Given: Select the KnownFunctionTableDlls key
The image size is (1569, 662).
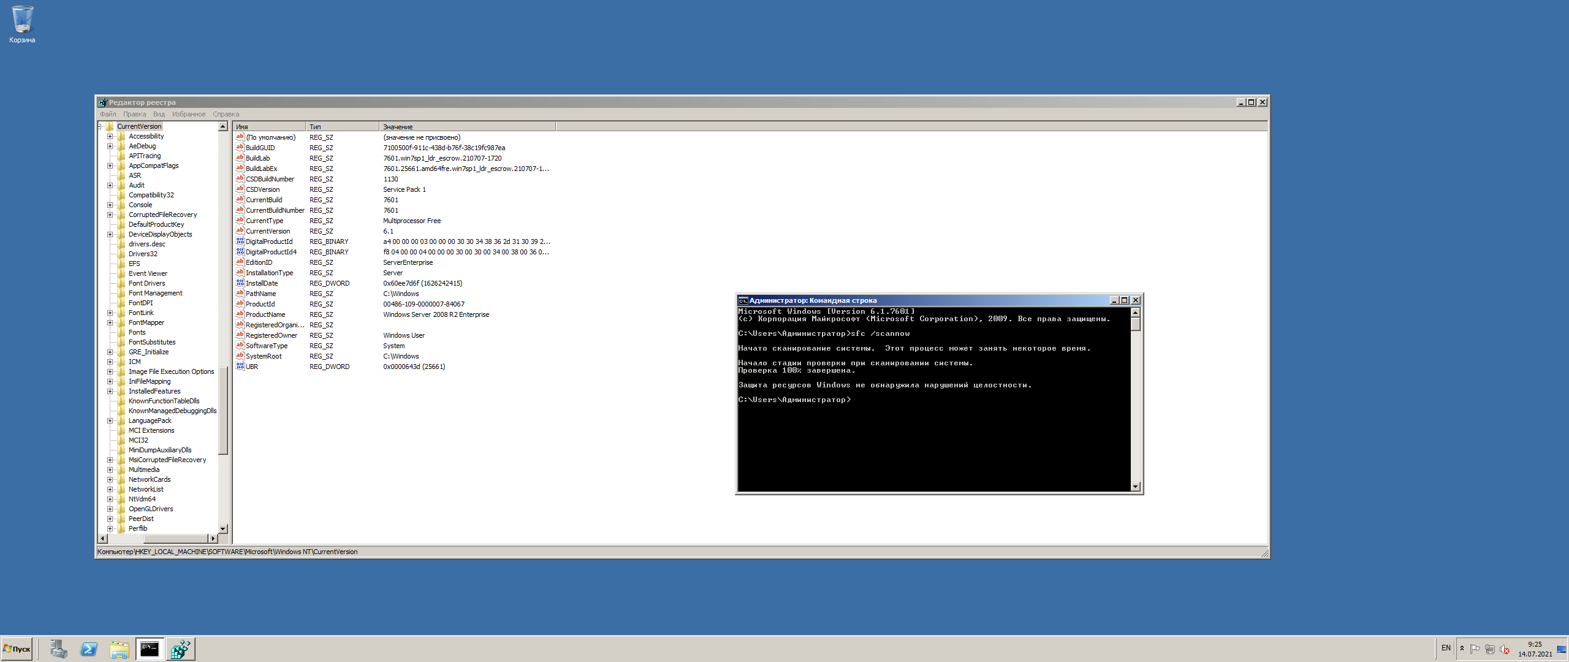Looking at the screenshot, I should point(164,401).
